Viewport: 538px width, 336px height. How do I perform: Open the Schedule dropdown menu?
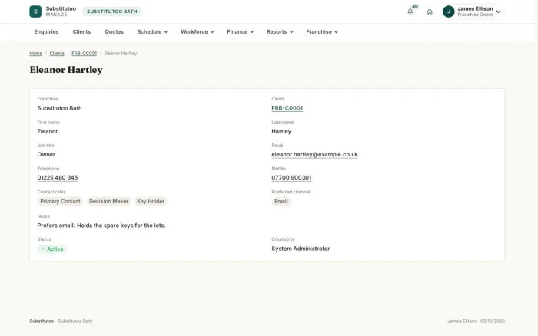pos(153,32)
